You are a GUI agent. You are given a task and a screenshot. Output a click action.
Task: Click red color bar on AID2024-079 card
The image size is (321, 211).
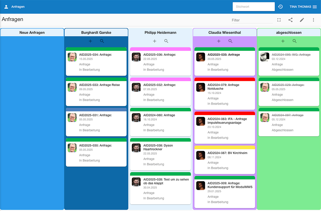[225, 79]
